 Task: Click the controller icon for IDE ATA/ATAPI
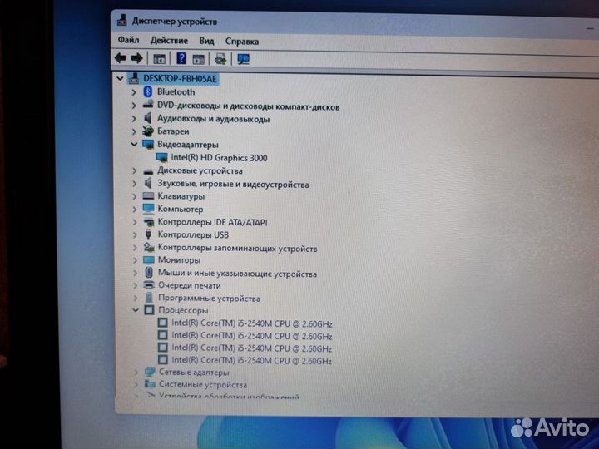149,222
